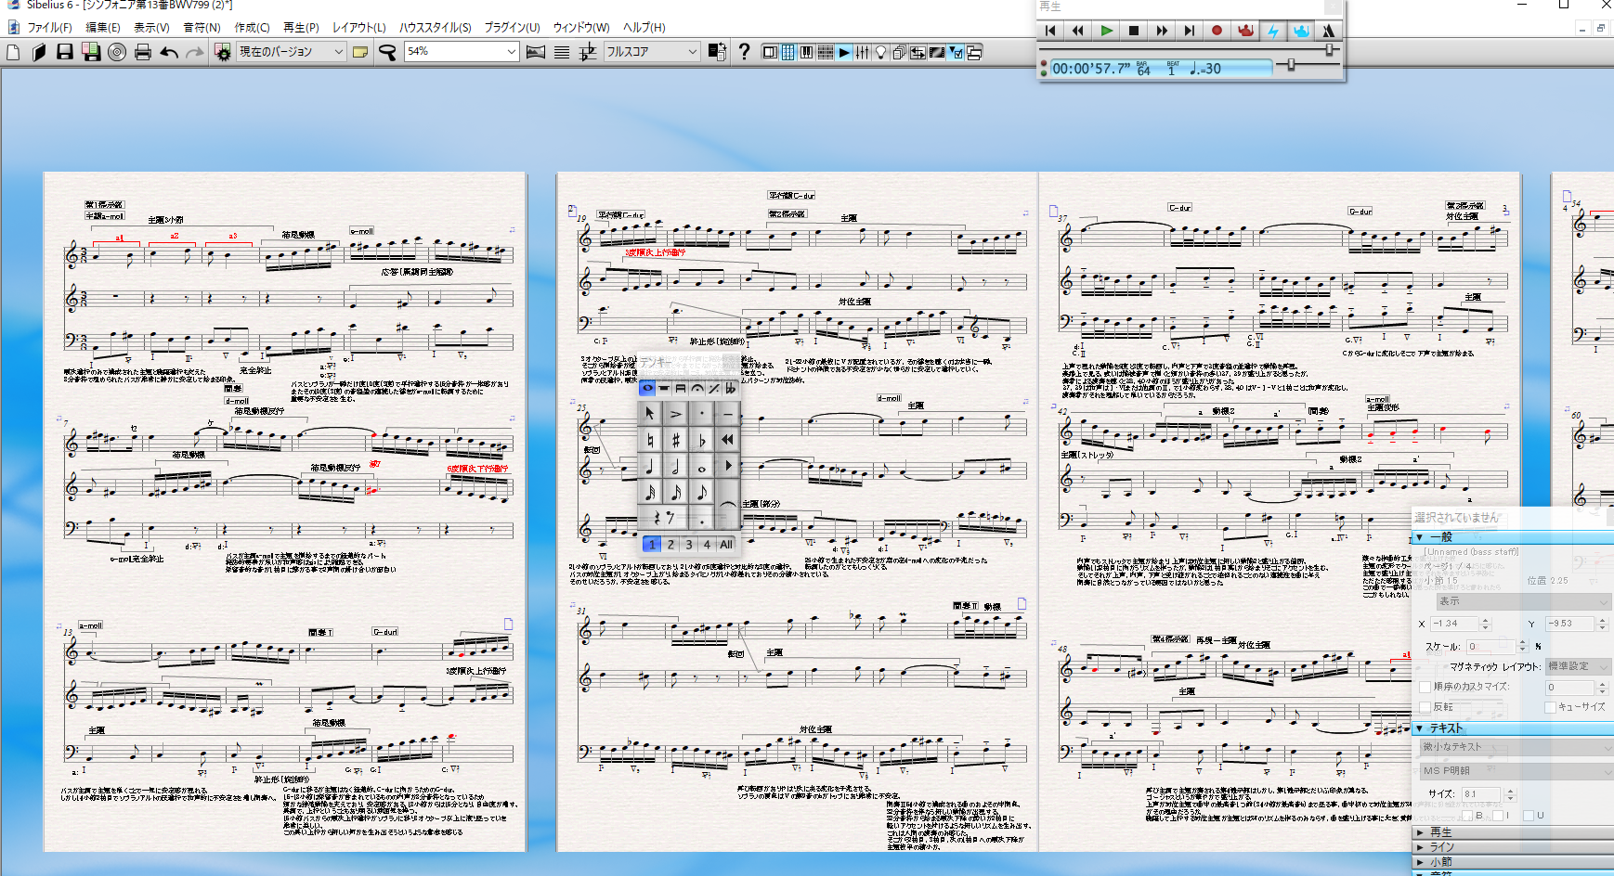Select the arrow pointer on the keypad
The width and height of the screenshot is (1614, 876).
coord(650,413)
